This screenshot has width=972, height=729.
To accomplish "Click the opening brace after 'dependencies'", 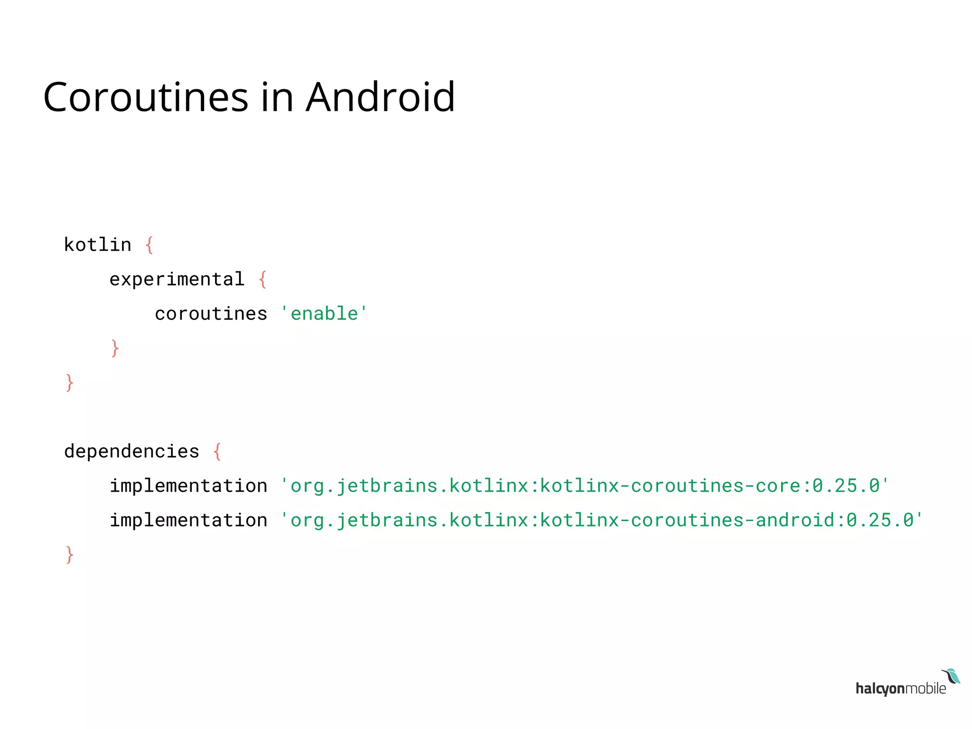I will click(217, 451).
